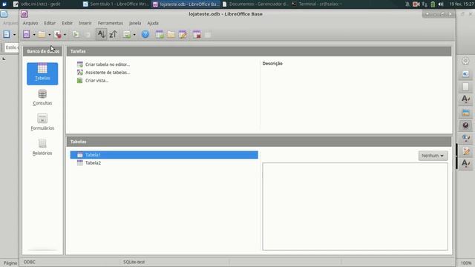Click the Writer 100% zoom level indicator
Screen dimensions: 475x267
pyautogui.click(x=466, y=263)
